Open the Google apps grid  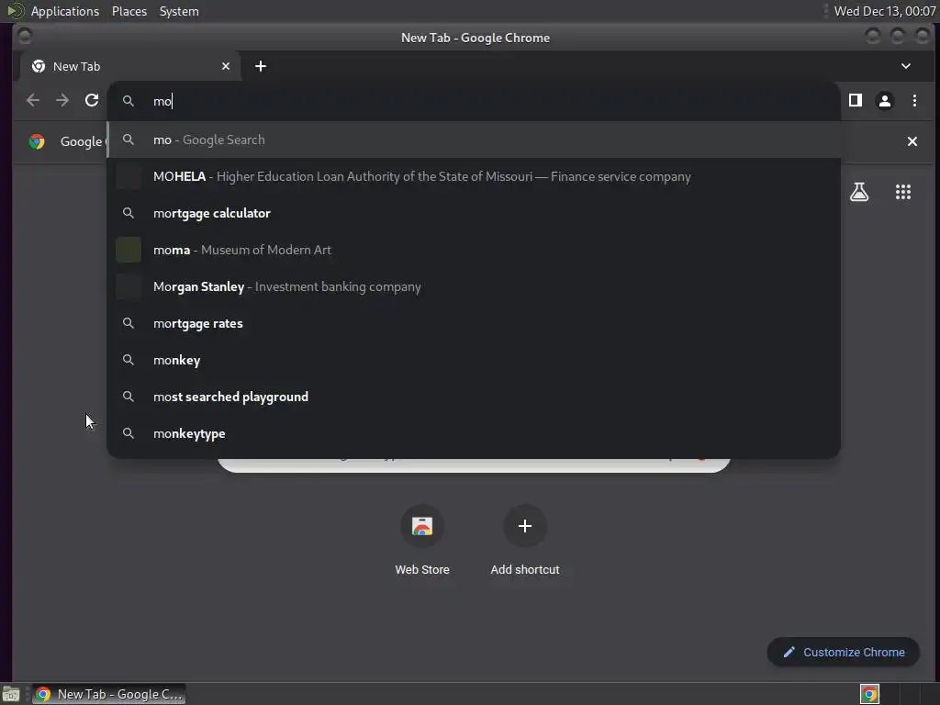coord(903,192)
